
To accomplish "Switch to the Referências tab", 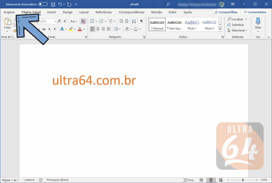I will point(104,12).
